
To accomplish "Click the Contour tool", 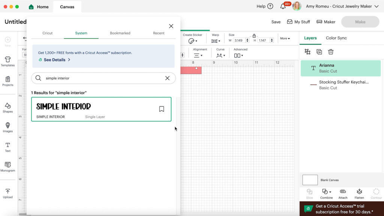I will (x=376, y=194).
